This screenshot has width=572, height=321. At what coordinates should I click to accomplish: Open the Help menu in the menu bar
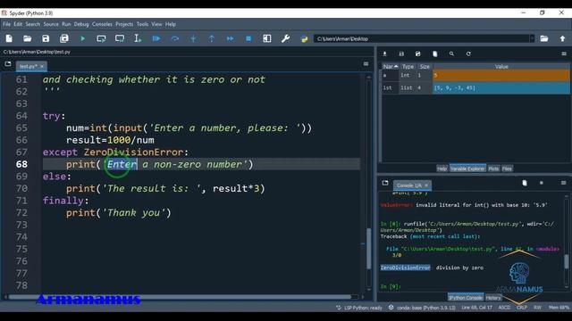[x=171, y=24]
